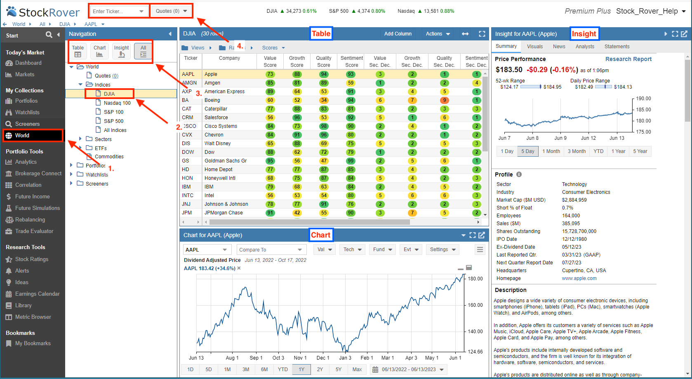Open the Val chart dropdown
Image resolution: width=692 pixels, height=379 pixels.
(x=325, y=250)
